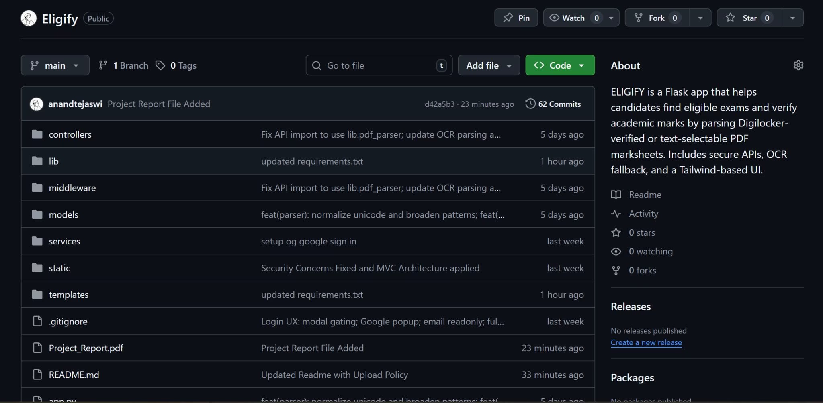Open the Add file dropdown
The width and height of the screenshot is (823, 403).
pyautogui.click(x=489, y=65)
